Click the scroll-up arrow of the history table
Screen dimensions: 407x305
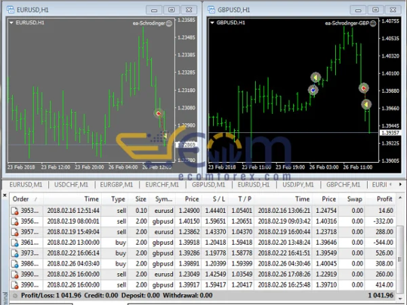tap(400, 197)
